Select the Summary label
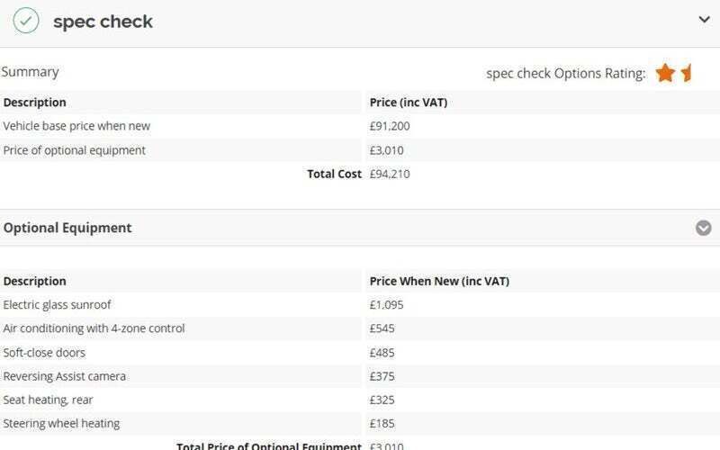720x450 pixels. click(x=30, y=72)
